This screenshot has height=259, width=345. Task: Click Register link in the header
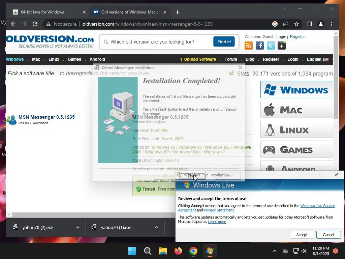click(297, 36)
